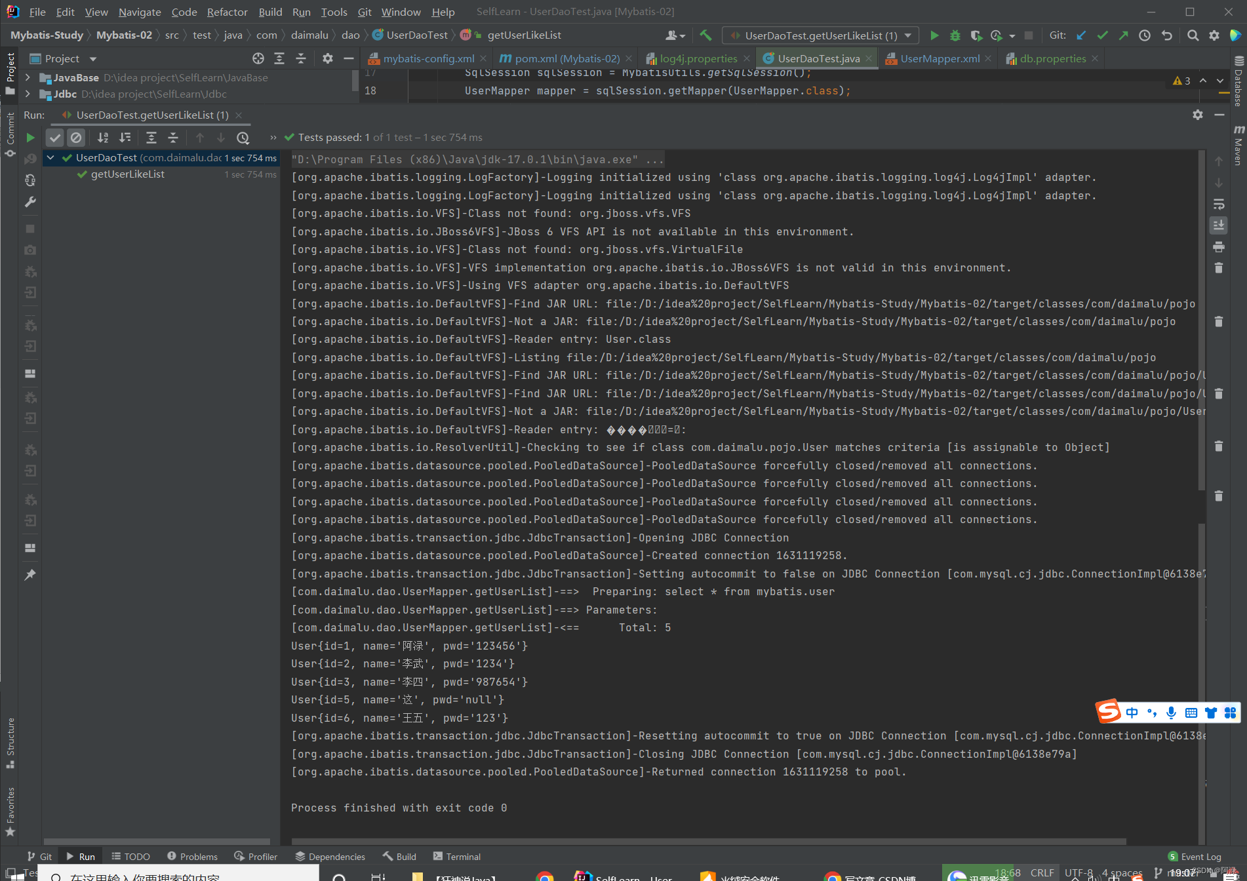Toggle show ignored tests button

pyautogui.click(x=76, y=138)
